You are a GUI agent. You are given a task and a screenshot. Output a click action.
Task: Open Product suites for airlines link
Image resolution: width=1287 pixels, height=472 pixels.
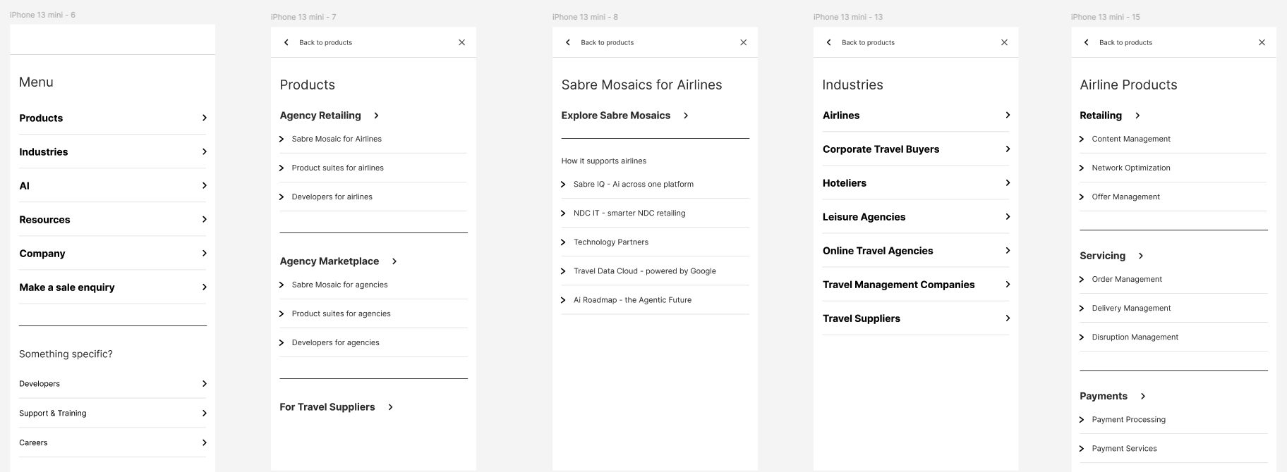pos(338,168)
